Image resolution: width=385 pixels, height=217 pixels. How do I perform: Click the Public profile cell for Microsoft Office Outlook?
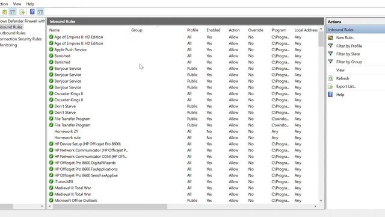pos(192,201)
